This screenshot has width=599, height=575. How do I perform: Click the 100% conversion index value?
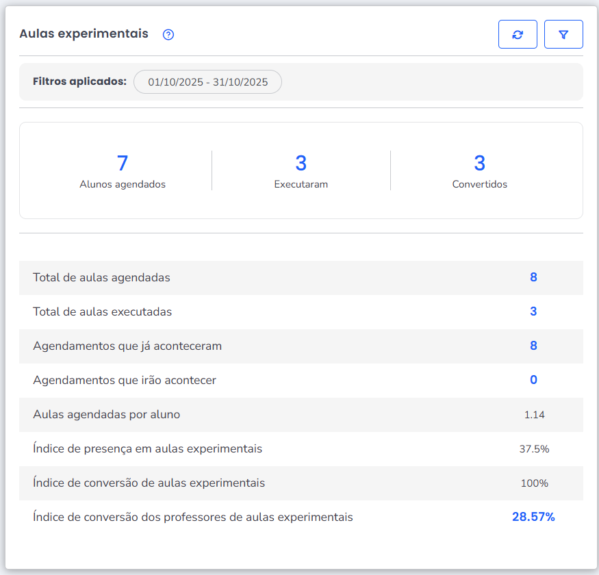tap(534, 483)
